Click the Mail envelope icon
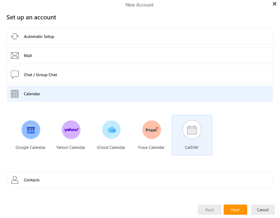 [15, 56]
